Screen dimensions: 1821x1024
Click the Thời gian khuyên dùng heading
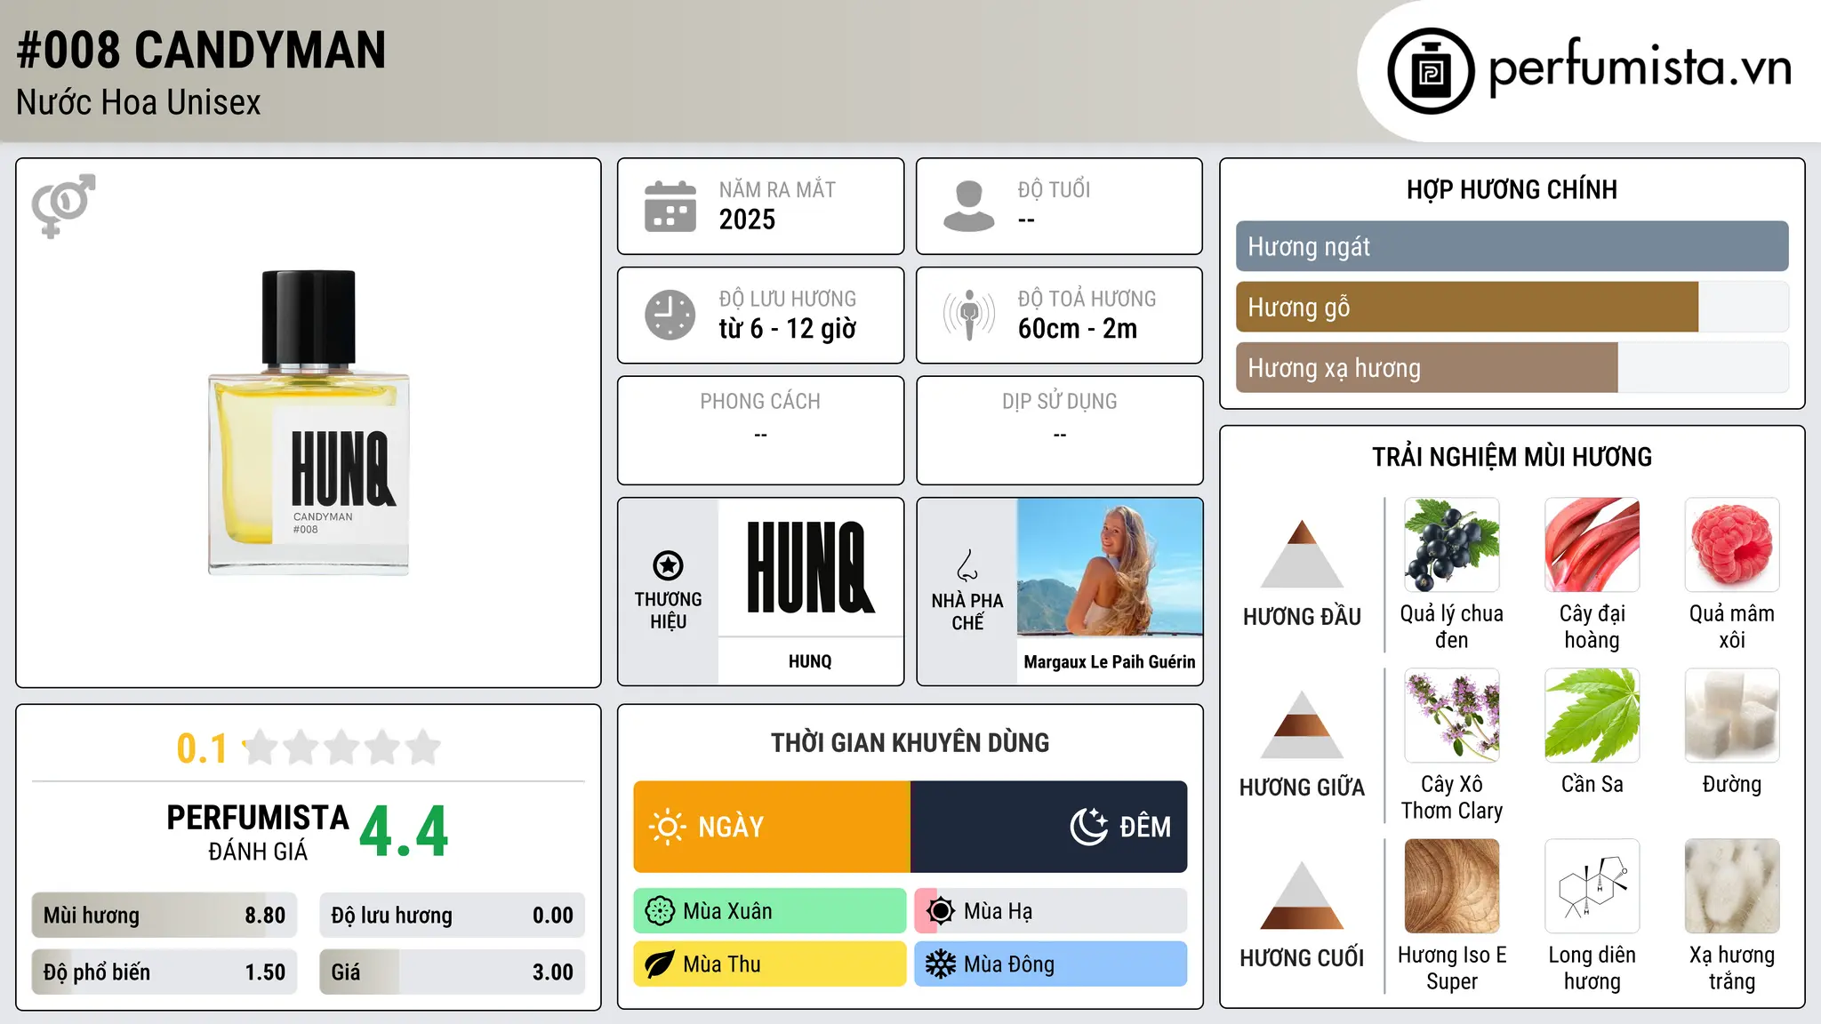(x=910, y=742)
